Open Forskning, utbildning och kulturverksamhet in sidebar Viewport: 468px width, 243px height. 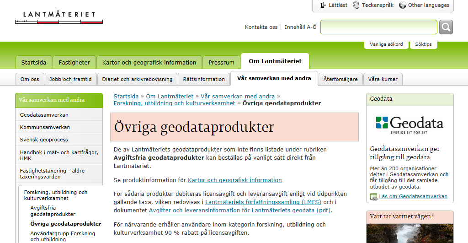click(x=55, y=195)
